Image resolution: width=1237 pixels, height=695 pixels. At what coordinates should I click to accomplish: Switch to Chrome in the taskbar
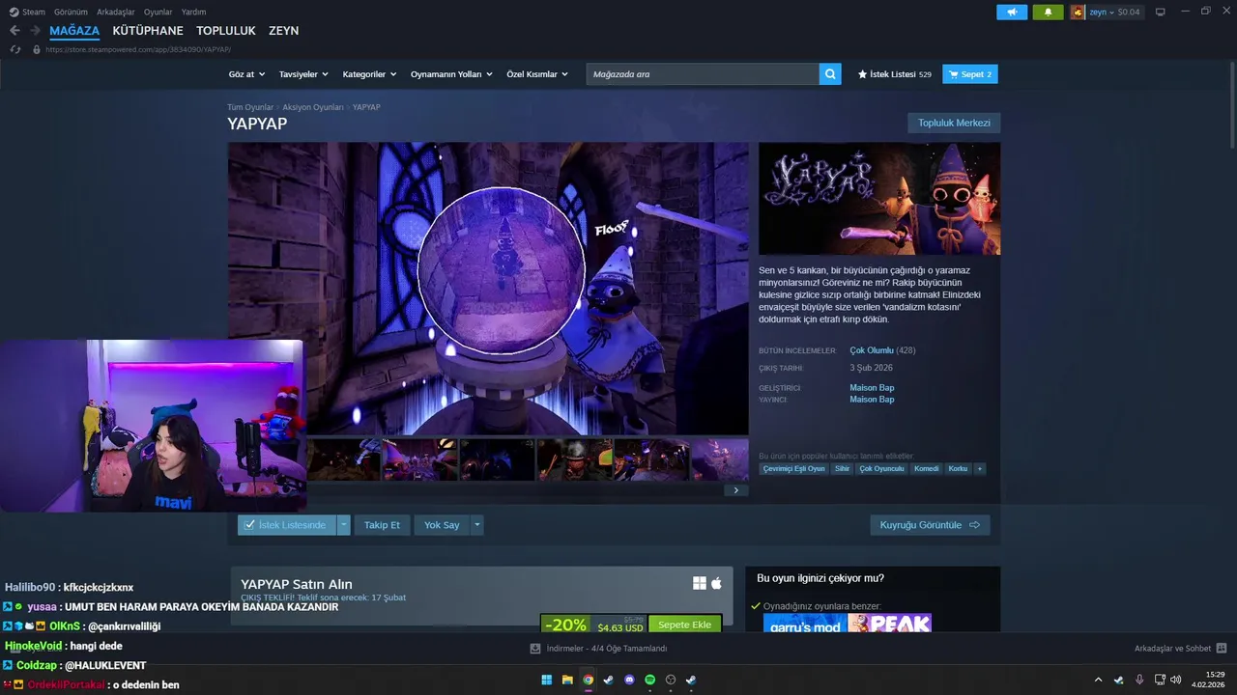tap(588, 680)
